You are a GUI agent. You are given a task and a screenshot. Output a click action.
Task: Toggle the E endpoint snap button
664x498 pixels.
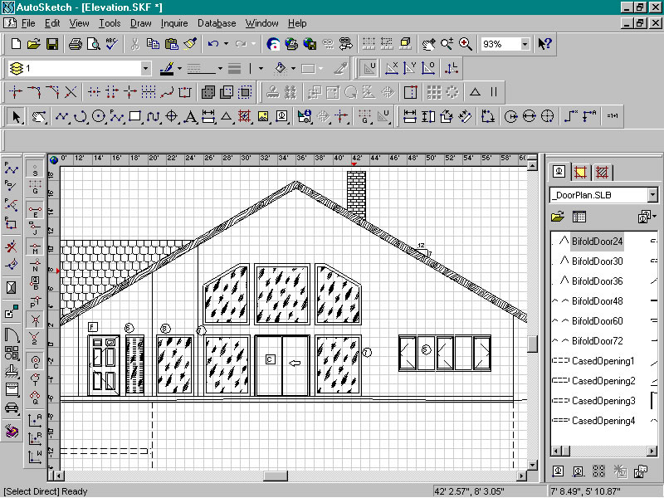pos(35,211)
